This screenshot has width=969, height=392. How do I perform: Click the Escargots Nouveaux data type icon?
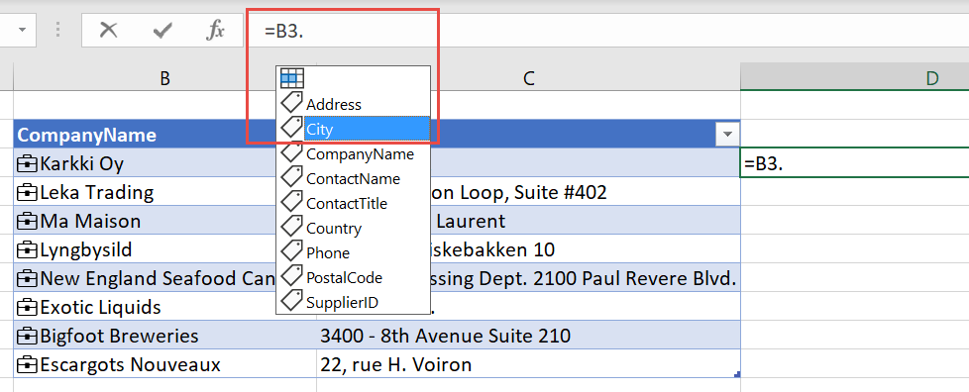(x=27, y=365)
